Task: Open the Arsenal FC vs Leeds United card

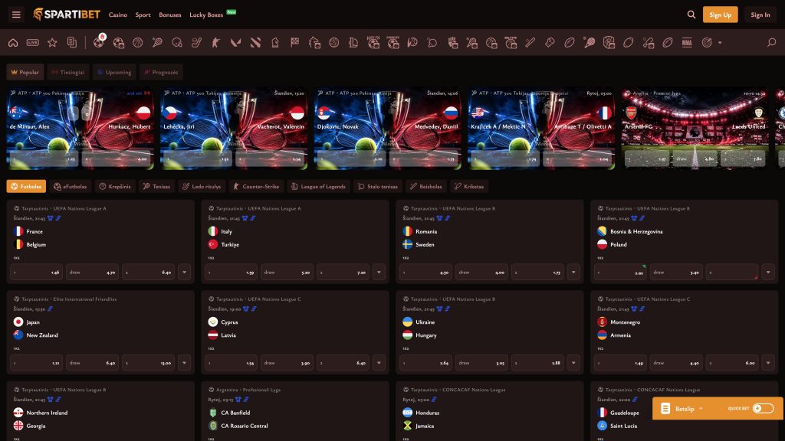Action: point(695,129)
